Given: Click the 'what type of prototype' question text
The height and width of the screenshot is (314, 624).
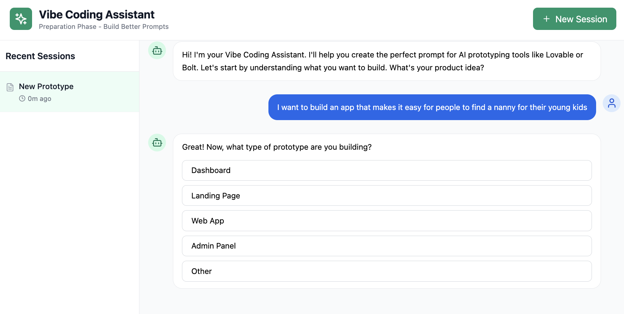Looking at the screenshot, I should pyautogui.click(x=277, y=147).
